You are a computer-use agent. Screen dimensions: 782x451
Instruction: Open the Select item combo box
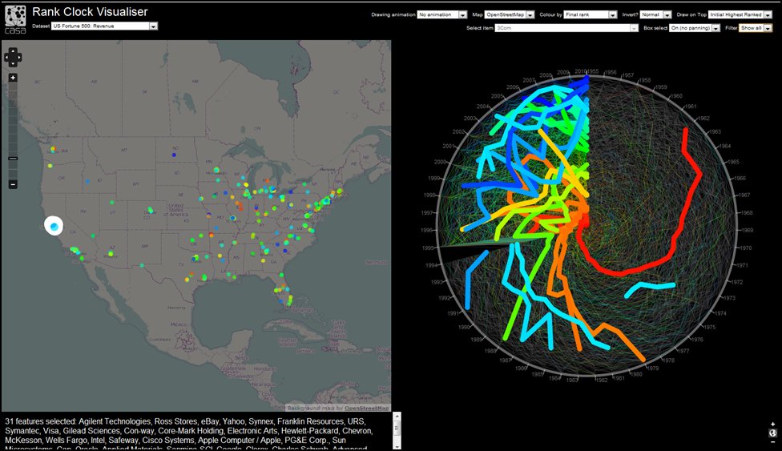click(x=566, y=28)
